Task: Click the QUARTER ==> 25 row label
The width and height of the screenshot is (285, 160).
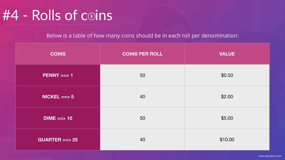Action: click(58, 139)
